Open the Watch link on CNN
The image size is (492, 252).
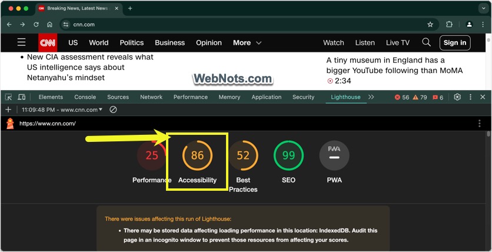click(x=334, y=42)
